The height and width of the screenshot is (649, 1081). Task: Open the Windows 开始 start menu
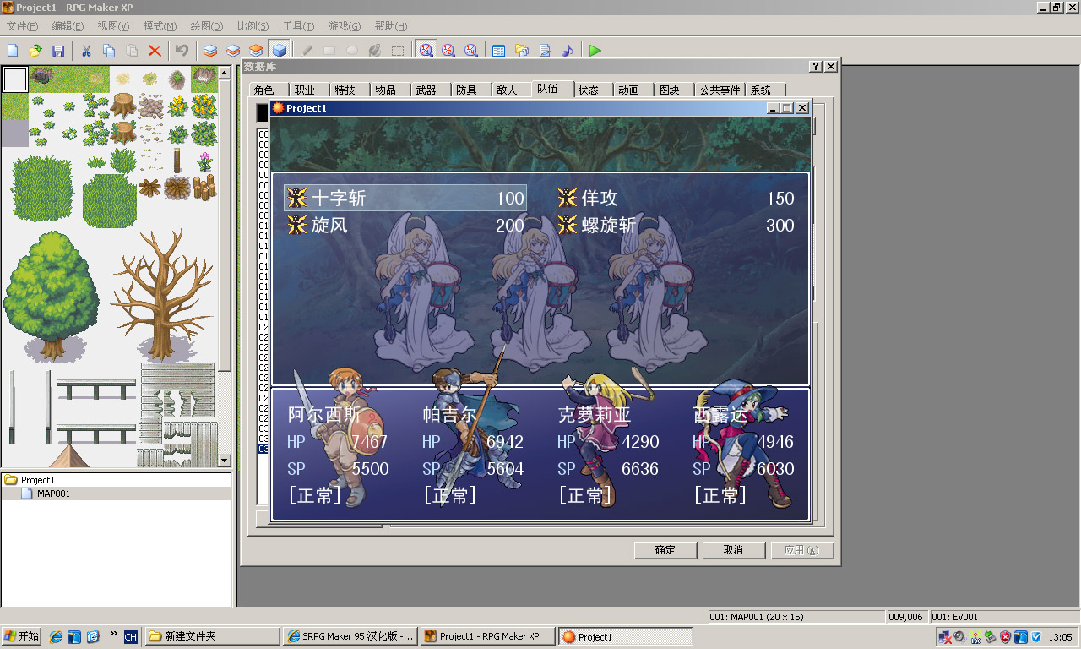coord(21,636)
